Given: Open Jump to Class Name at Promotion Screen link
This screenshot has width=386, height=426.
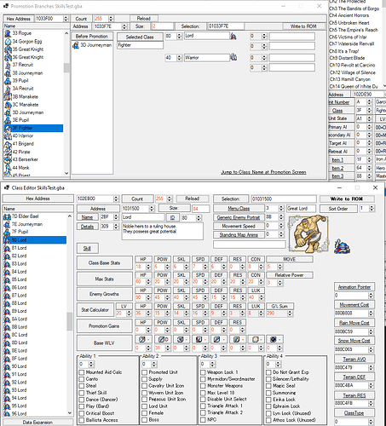Looking at the screenshot, I should click(x=263, y=172).
